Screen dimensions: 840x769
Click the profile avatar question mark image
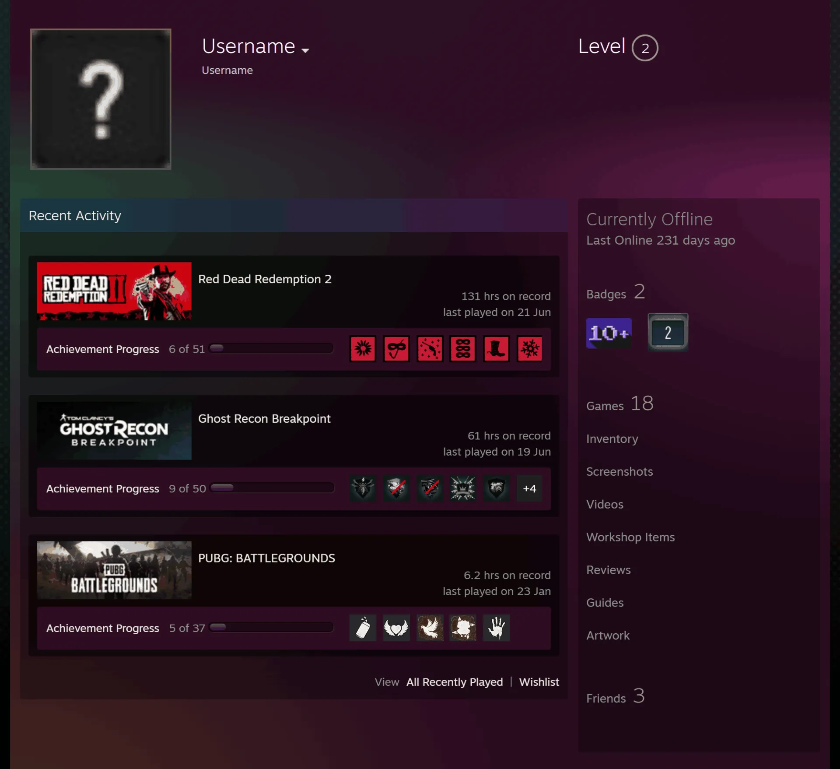click(101, 99)
